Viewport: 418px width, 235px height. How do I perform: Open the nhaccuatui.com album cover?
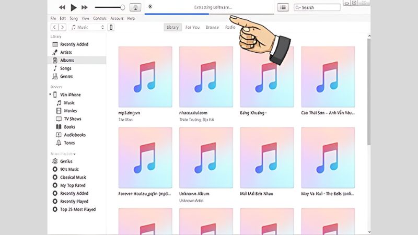click(x=206, y=77)
